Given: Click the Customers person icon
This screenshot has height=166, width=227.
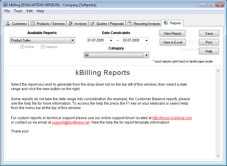Looking at the screenshot, I should [8, 23].
